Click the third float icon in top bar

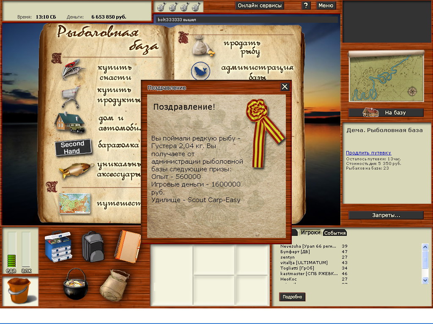[x=184, y=7]
